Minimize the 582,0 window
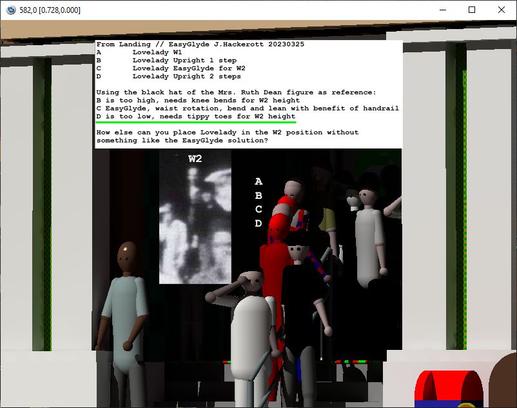 tap(443, 10)
